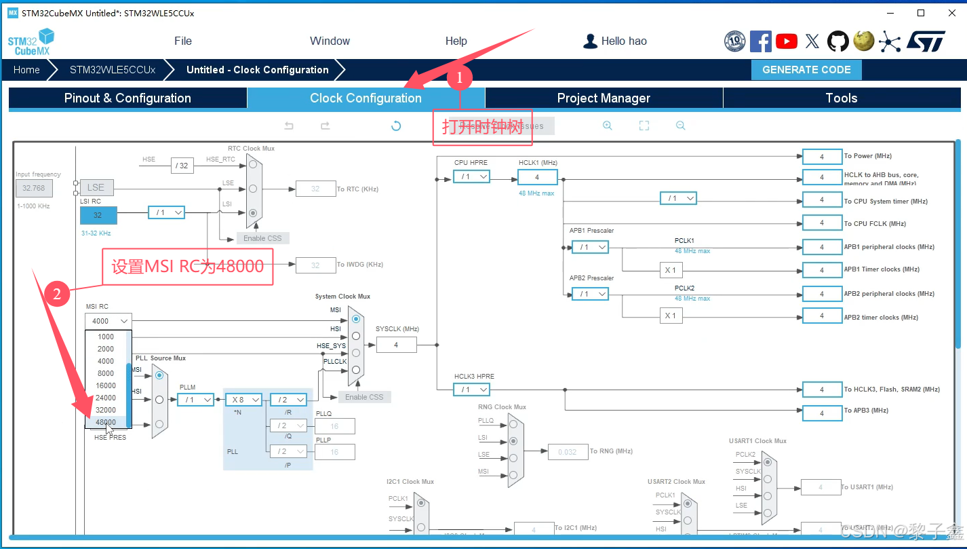This screenshot has height=549, width=967.
Task: Open the YouTube icon link
Action: pos(787,41)
